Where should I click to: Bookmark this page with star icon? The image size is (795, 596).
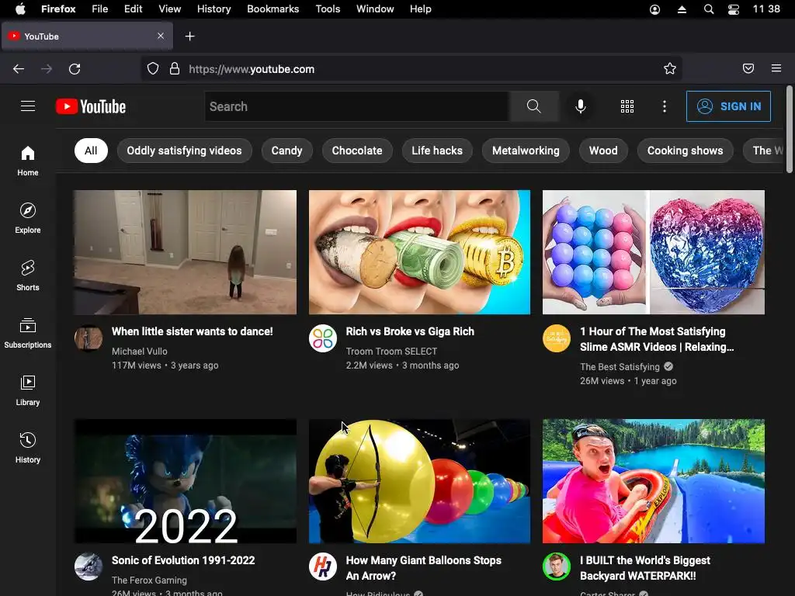670,69
